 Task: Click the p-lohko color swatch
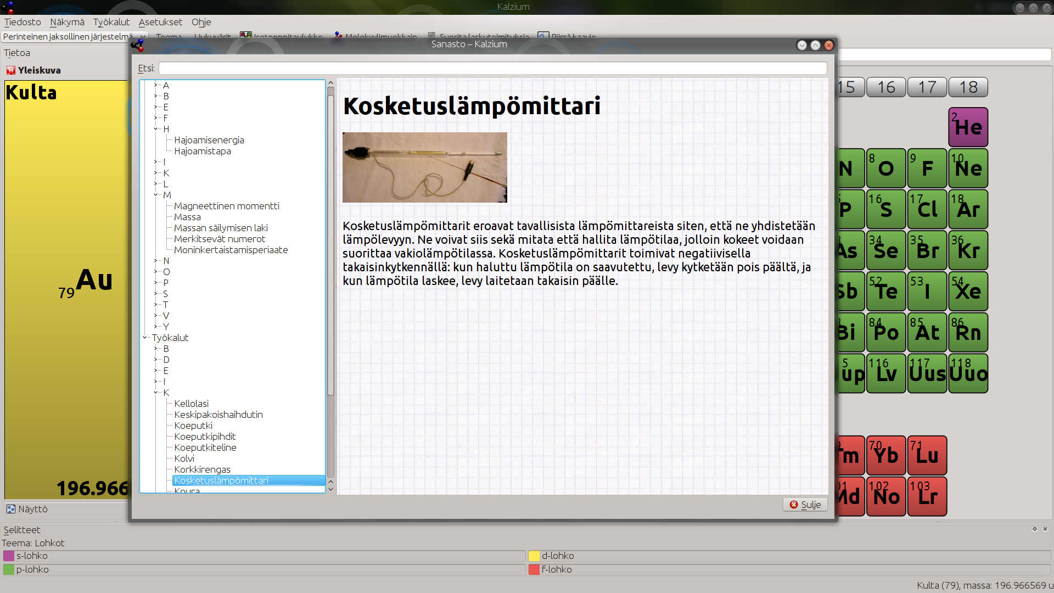tap(8, 569)
